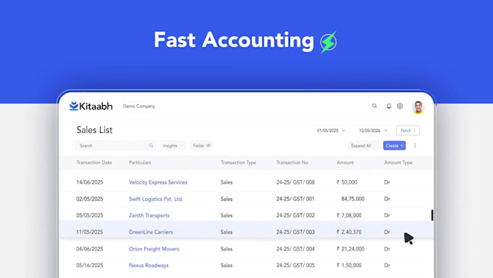Click the Sales List page title
This screenshot has width=493, height=278.
94,130
